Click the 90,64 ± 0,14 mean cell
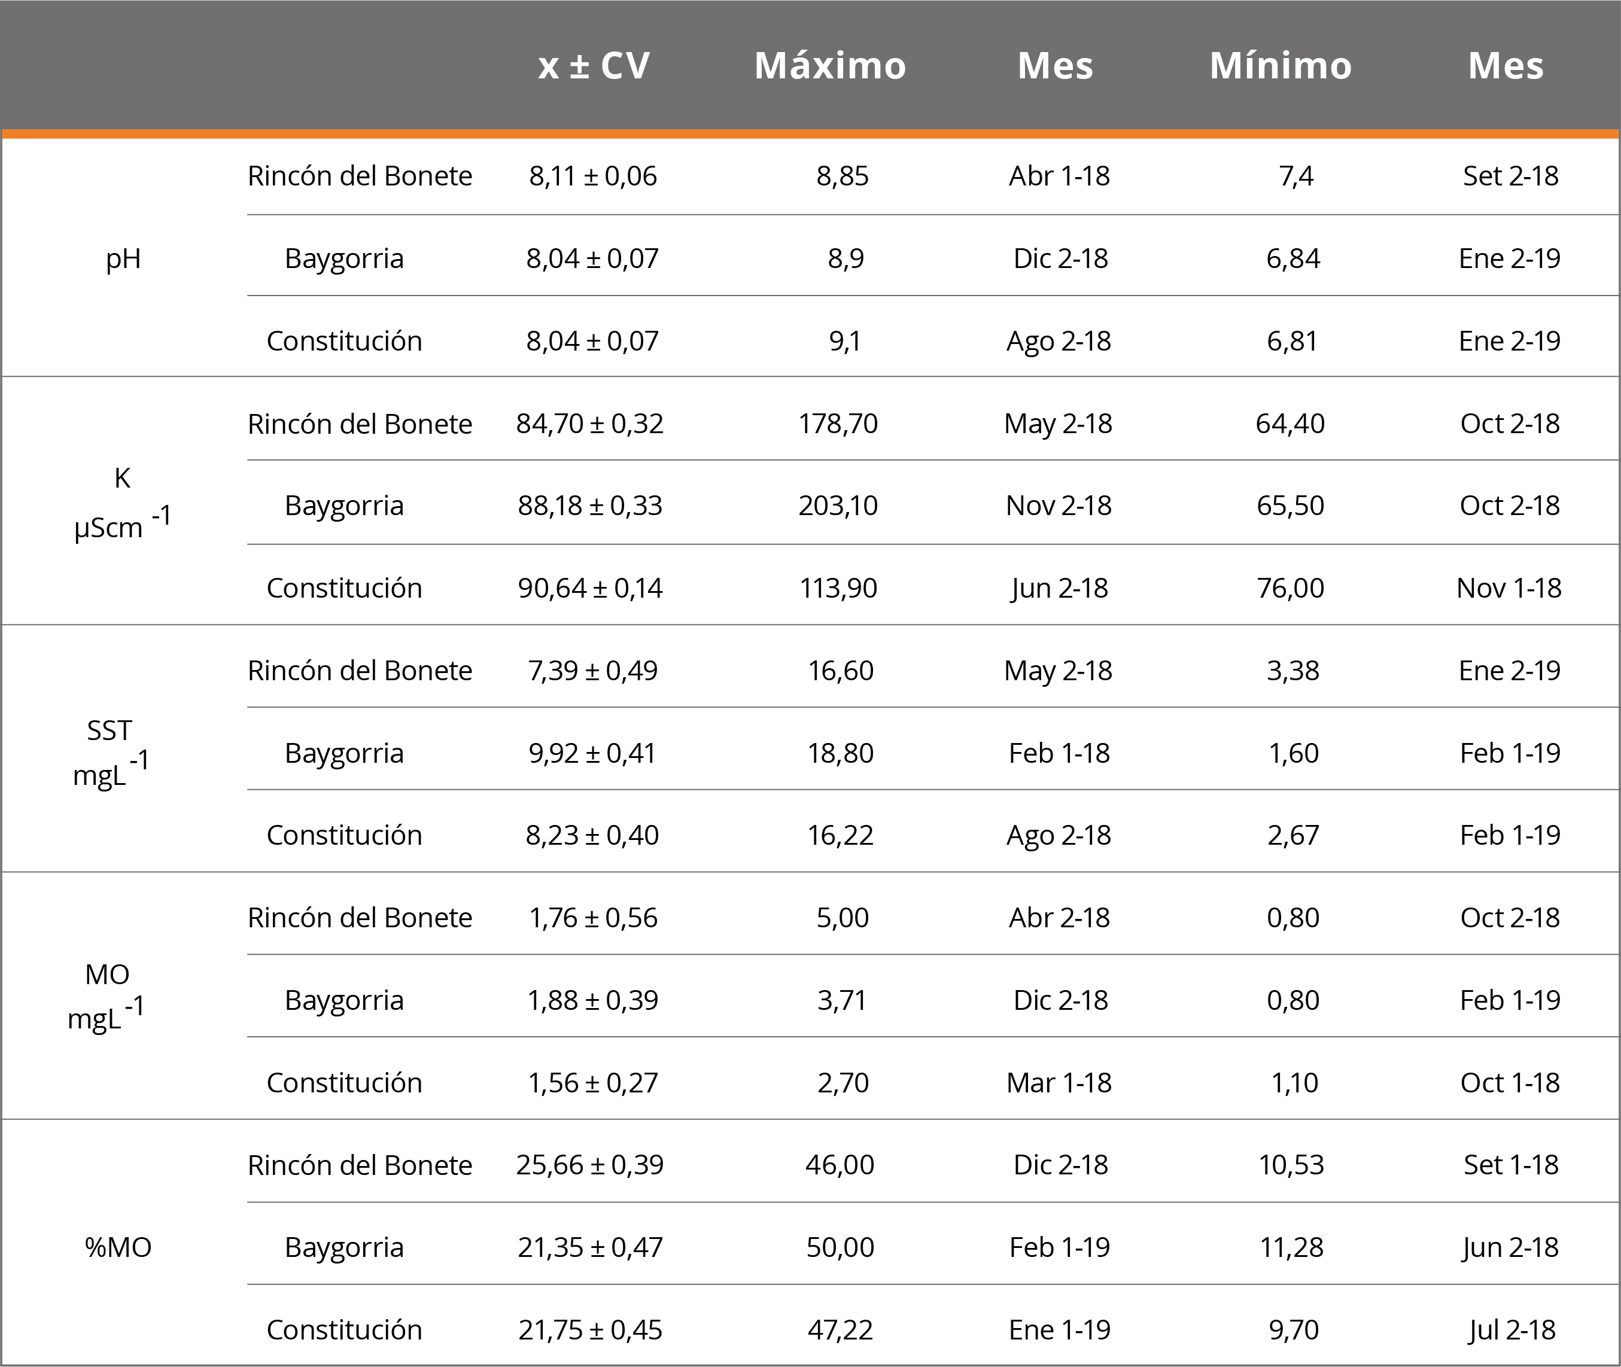The width and height of the screenshot is (1621, 1367). point(590,588)
